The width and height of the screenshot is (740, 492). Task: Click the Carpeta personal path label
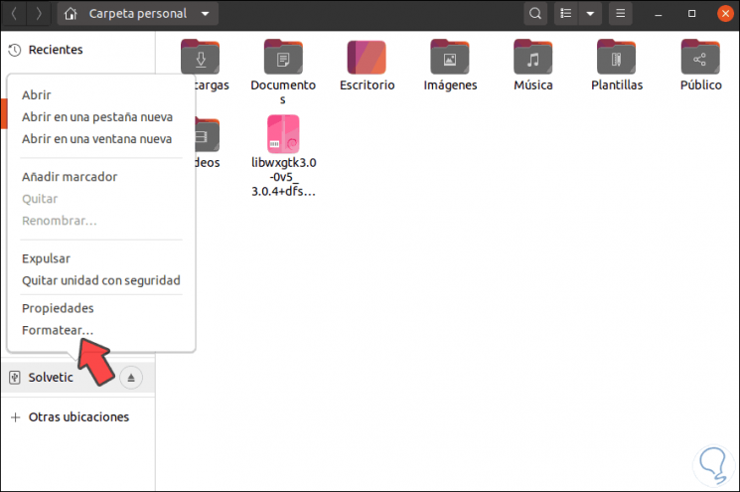tap(138, 14)
